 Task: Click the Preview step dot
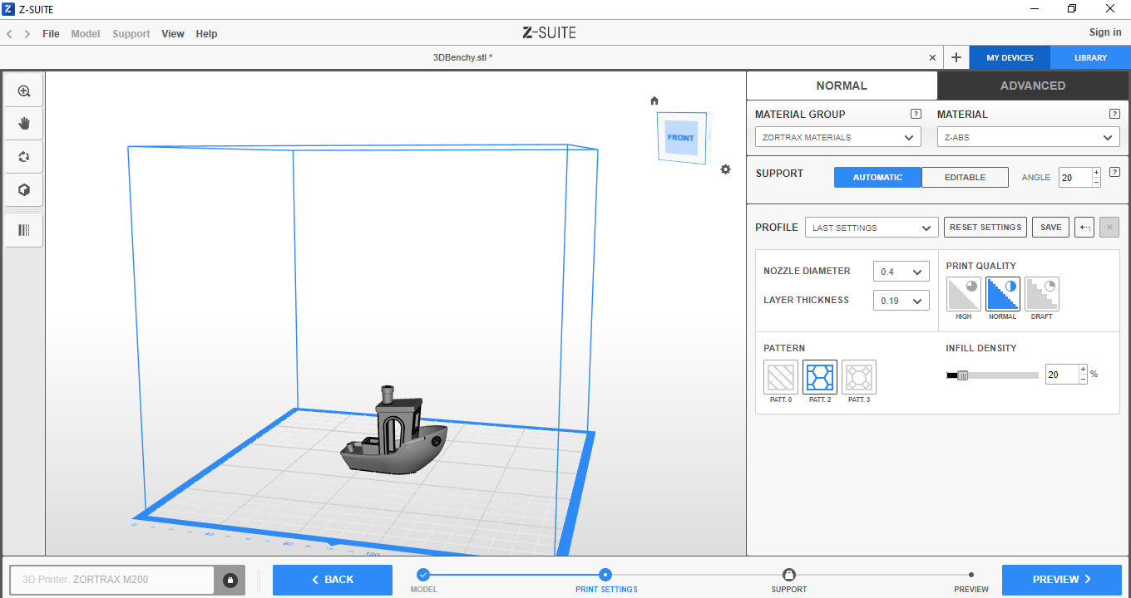click(x=971, y=574)
